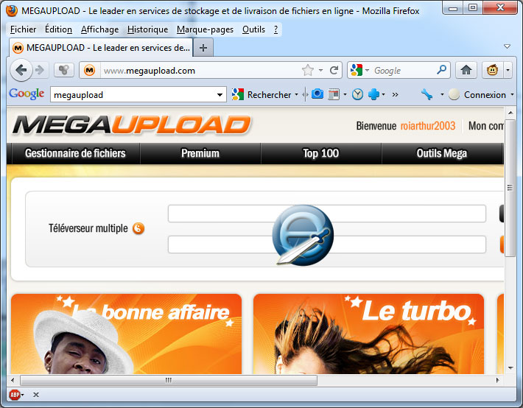Click the scroll right arrow

pos(498,380)
